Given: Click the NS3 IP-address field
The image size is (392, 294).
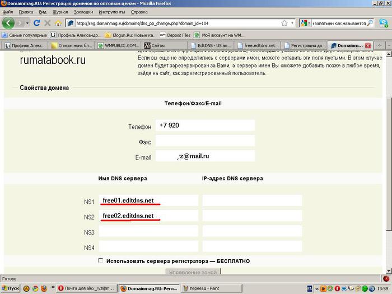Looking at the screenshot, I should [252, 231].
